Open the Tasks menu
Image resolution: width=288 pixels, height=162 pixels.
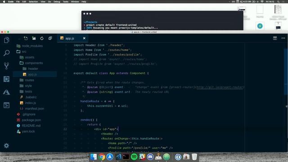66,2
